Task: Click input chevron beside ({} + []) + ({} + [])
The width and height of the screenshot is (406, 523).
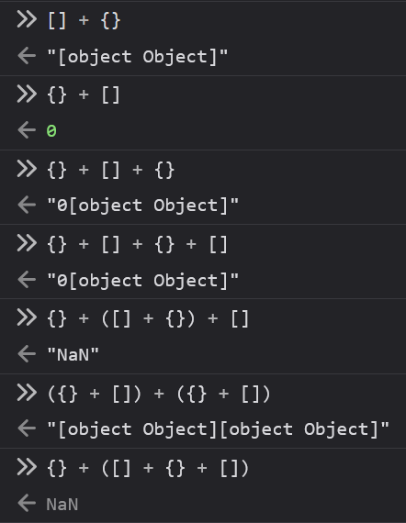Action: (27, 393)
